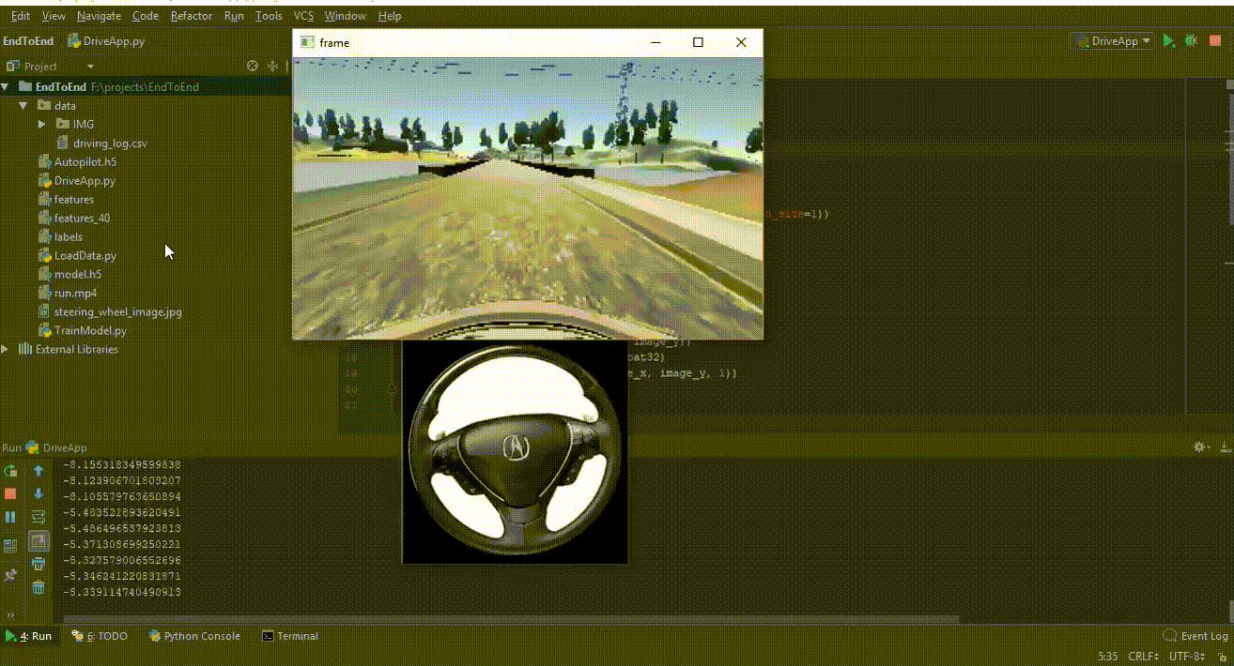Click the Debug bug icon in top toolbar
1234x666 pixels.
point(1192,41)
